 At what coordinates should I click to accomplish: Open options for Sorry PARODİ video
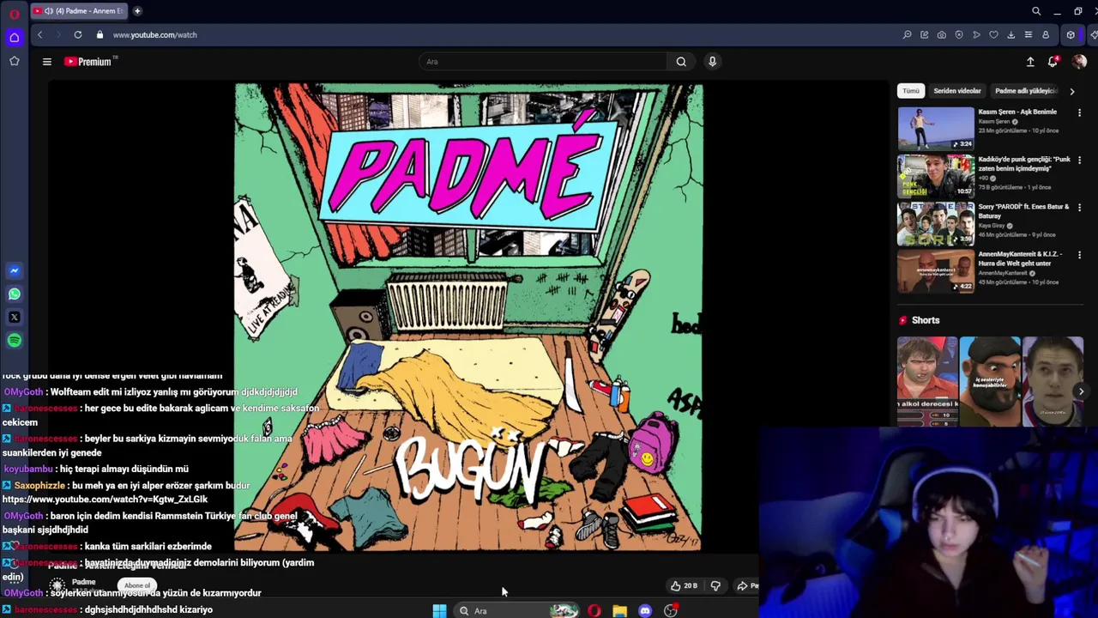(x=1079, y=207)
